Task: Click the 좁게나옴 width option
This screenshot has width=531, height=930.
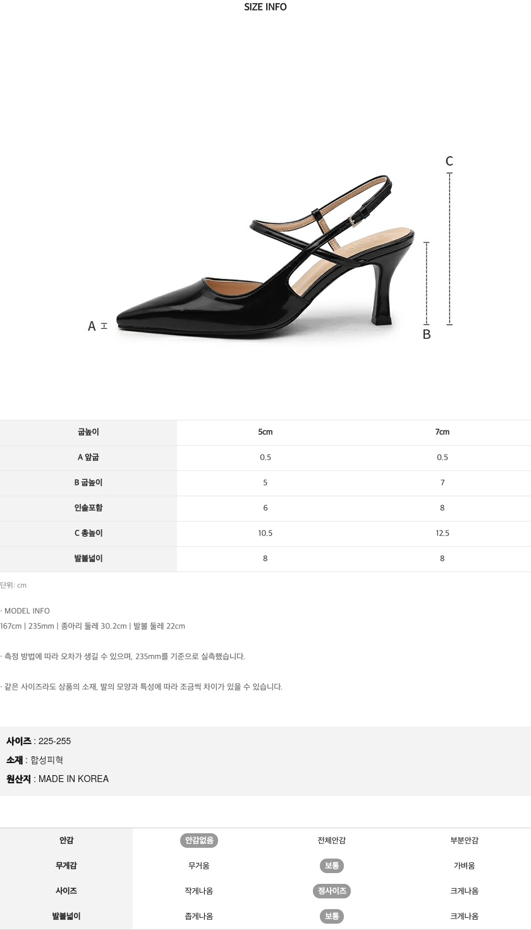Action: point(199,916)
